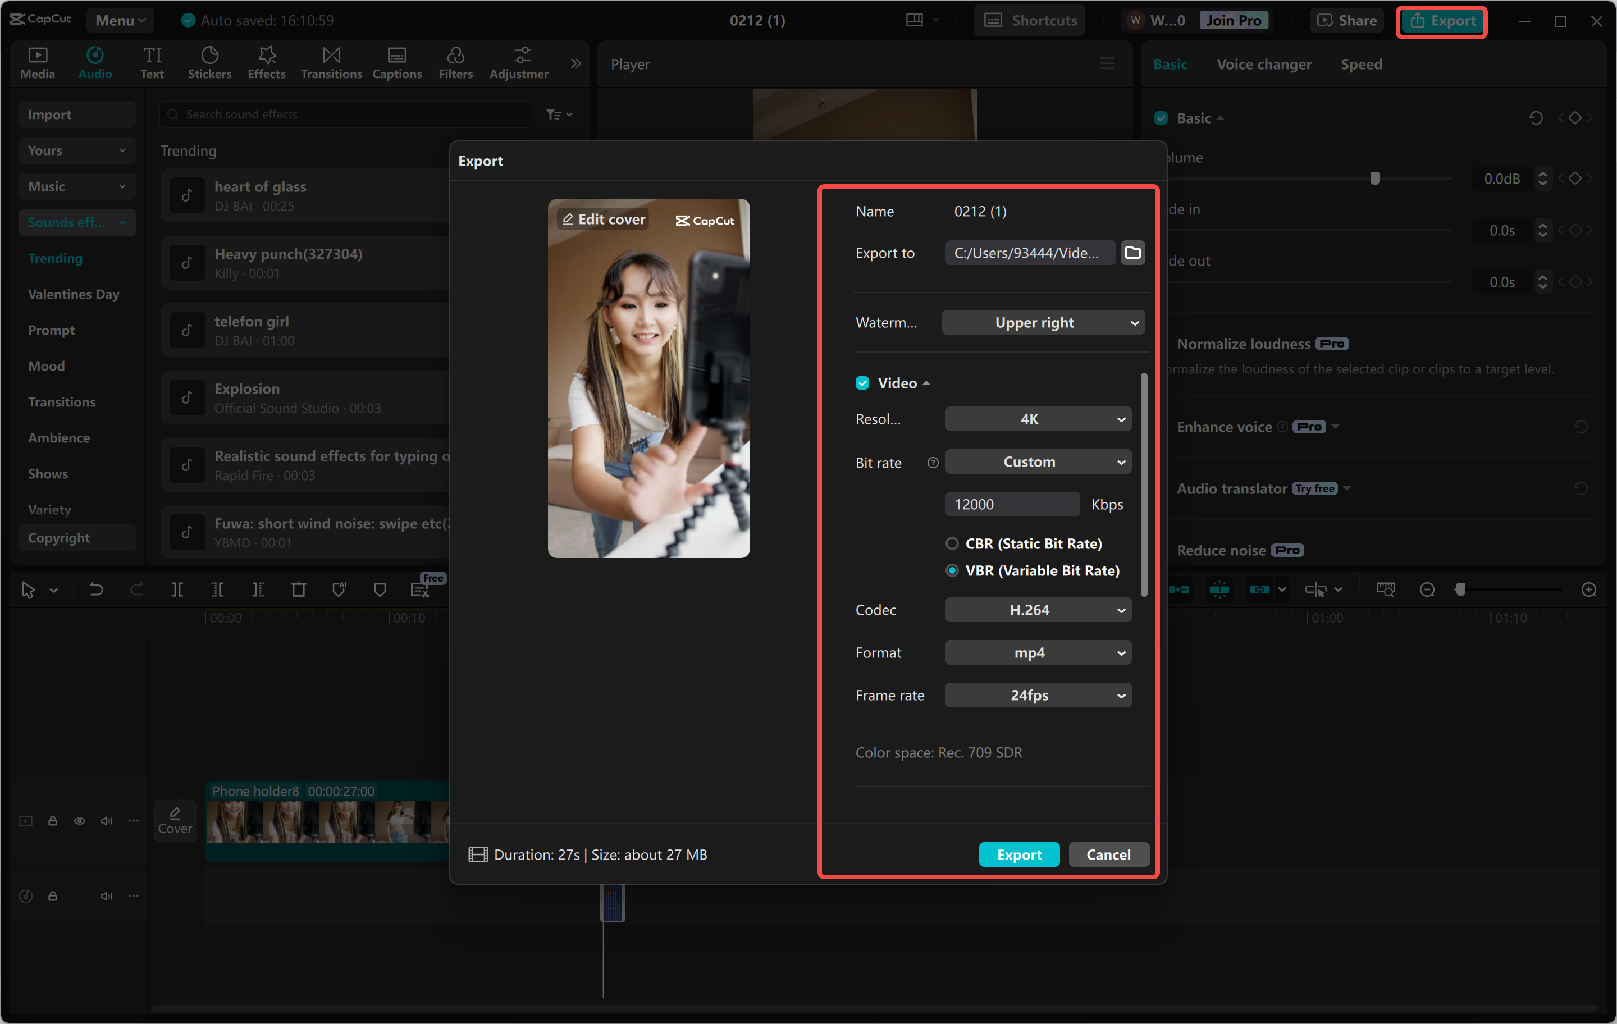
Task: Zoom in on the timeline with magnifier icon
Action: pyautogui.click(x=1589, y=589)
